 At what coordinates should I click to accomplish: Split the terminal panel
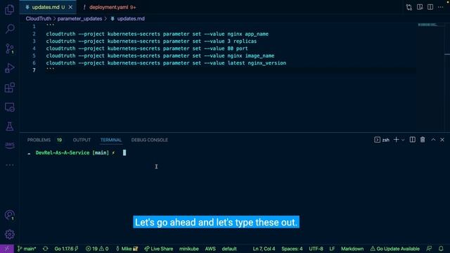pos(413,140)
